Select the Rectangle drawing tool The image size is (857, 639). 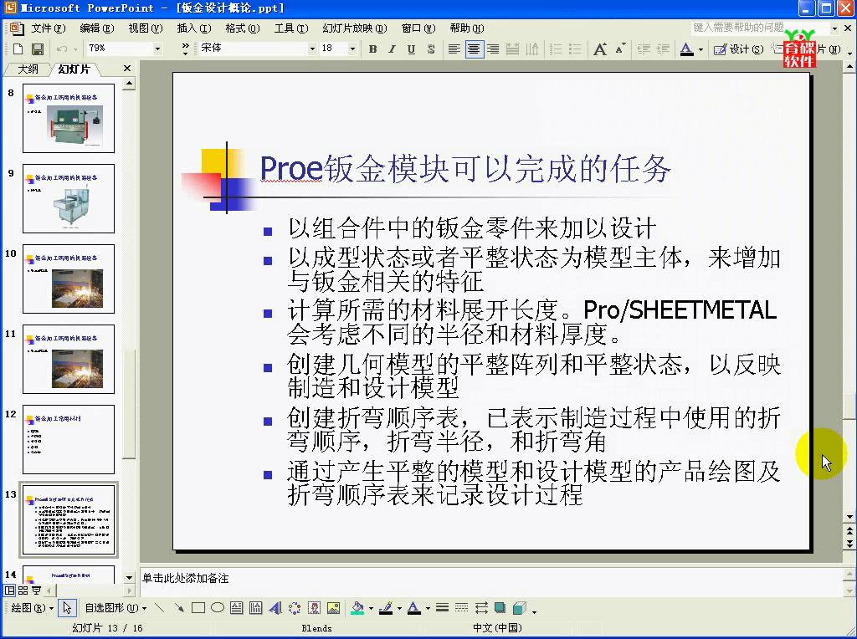coord(198,608)
